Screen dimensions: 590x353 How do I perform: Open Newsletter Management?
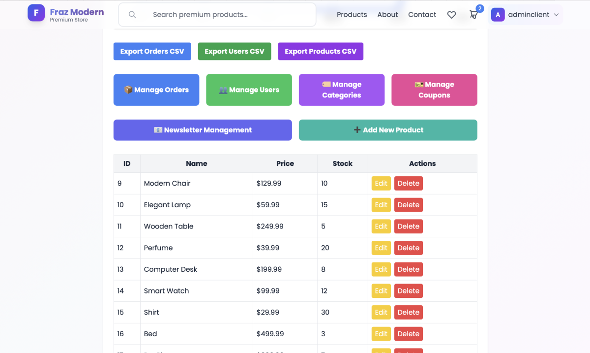[x=203, y=130]
